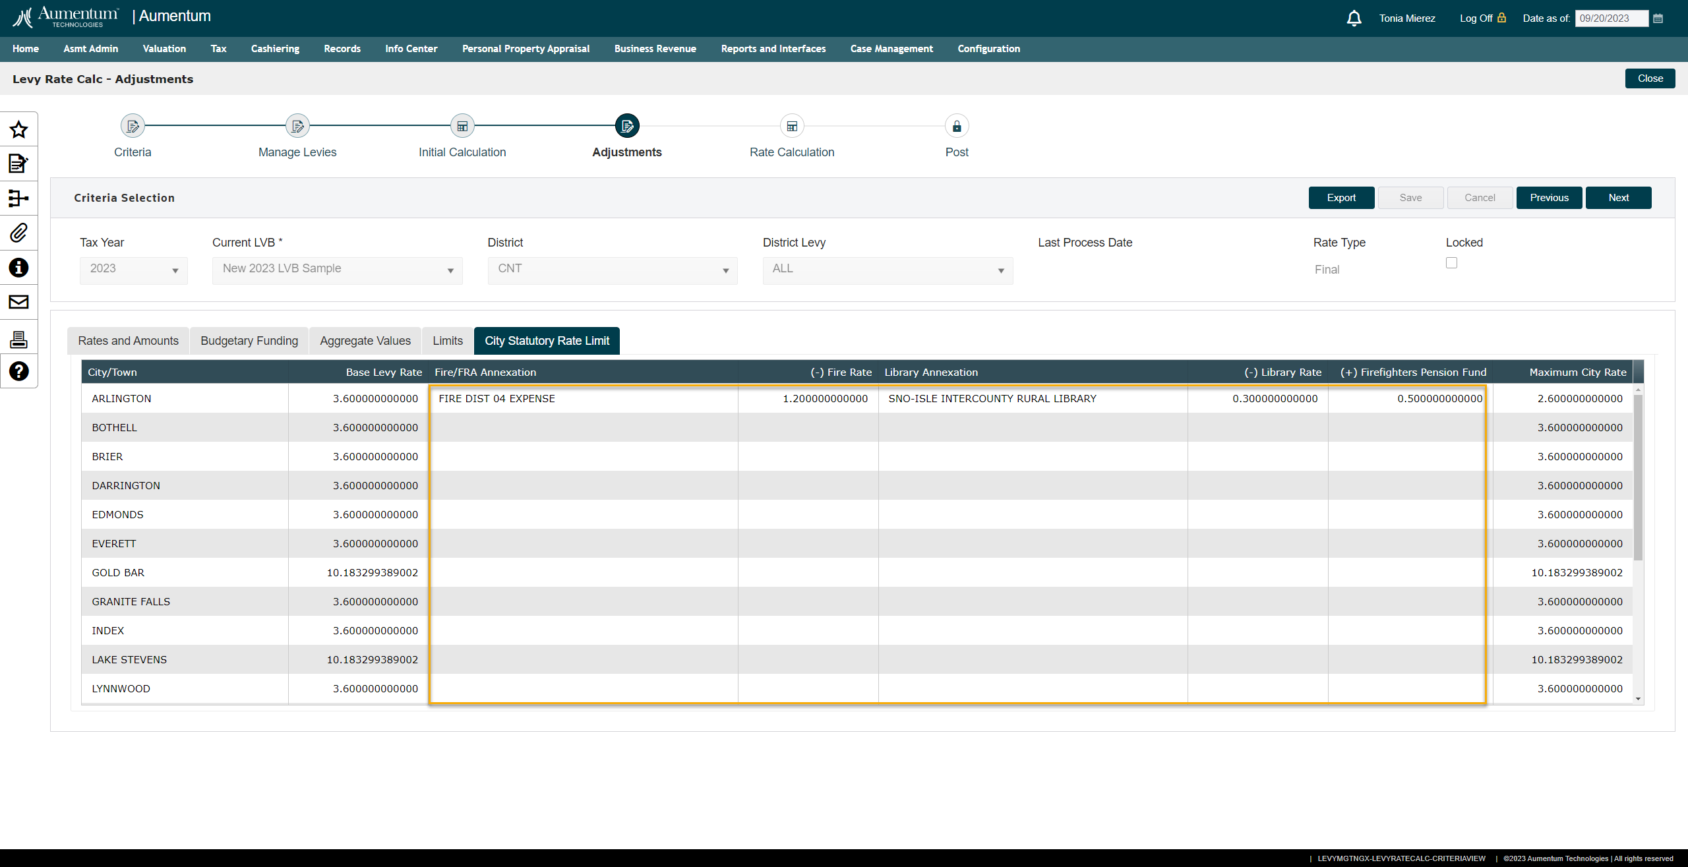Open the District Levy dropdown
Viewport: 1688px width, 867px height.
(888, 270)
